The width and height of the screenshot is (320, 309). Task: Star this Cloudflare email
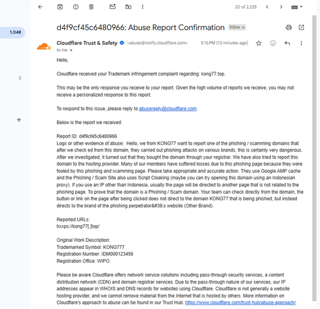259,43
